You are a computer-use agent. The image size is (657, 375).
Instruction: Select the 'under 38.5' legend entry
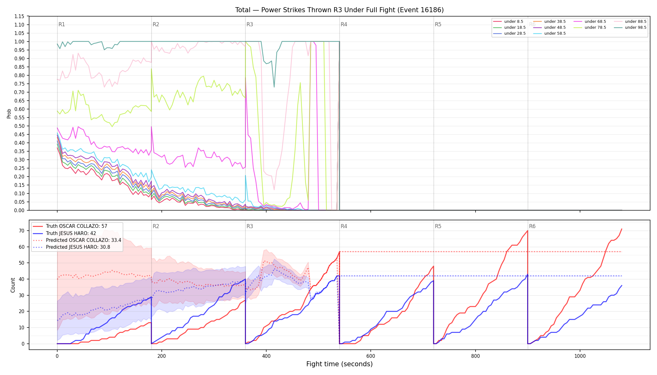(549, 22)
